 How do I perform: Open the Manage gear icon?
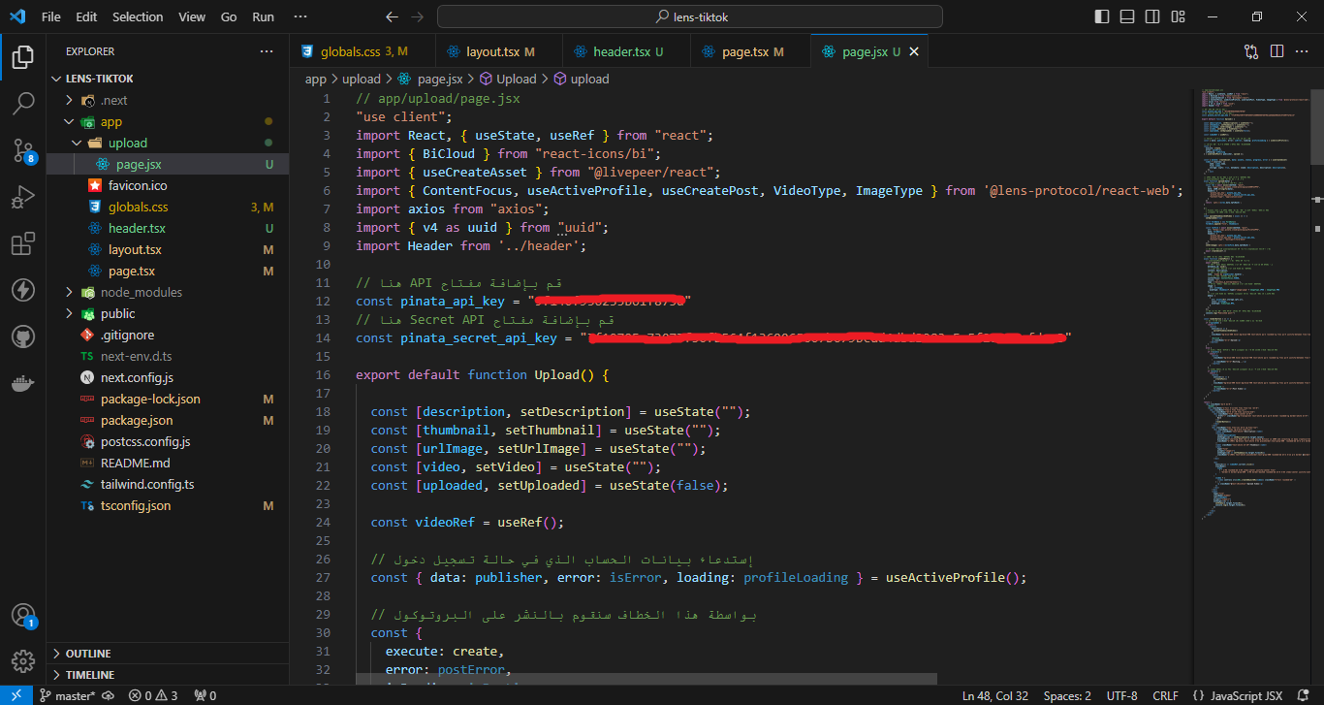(x=23, y=661)
